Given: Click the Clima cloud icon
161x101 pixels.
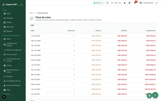Looking at the screenshot, I should (x=4, y=90).
